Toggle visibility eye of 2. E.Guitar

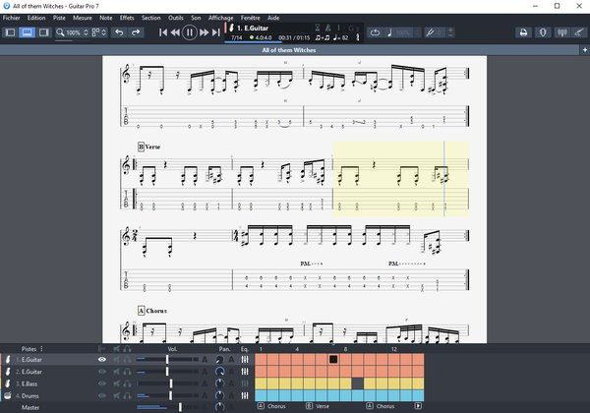pos(102,372)
